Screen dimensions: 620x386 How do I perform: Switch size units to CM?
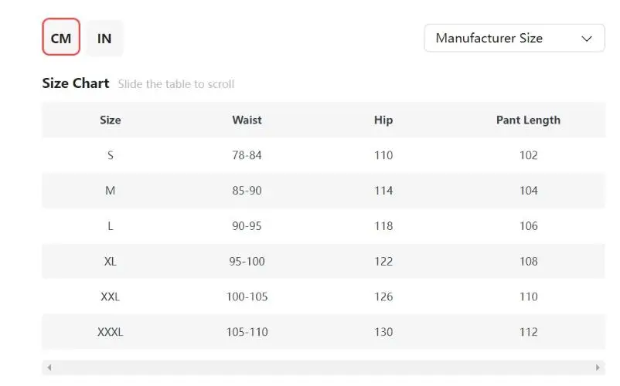pos(61,38)
